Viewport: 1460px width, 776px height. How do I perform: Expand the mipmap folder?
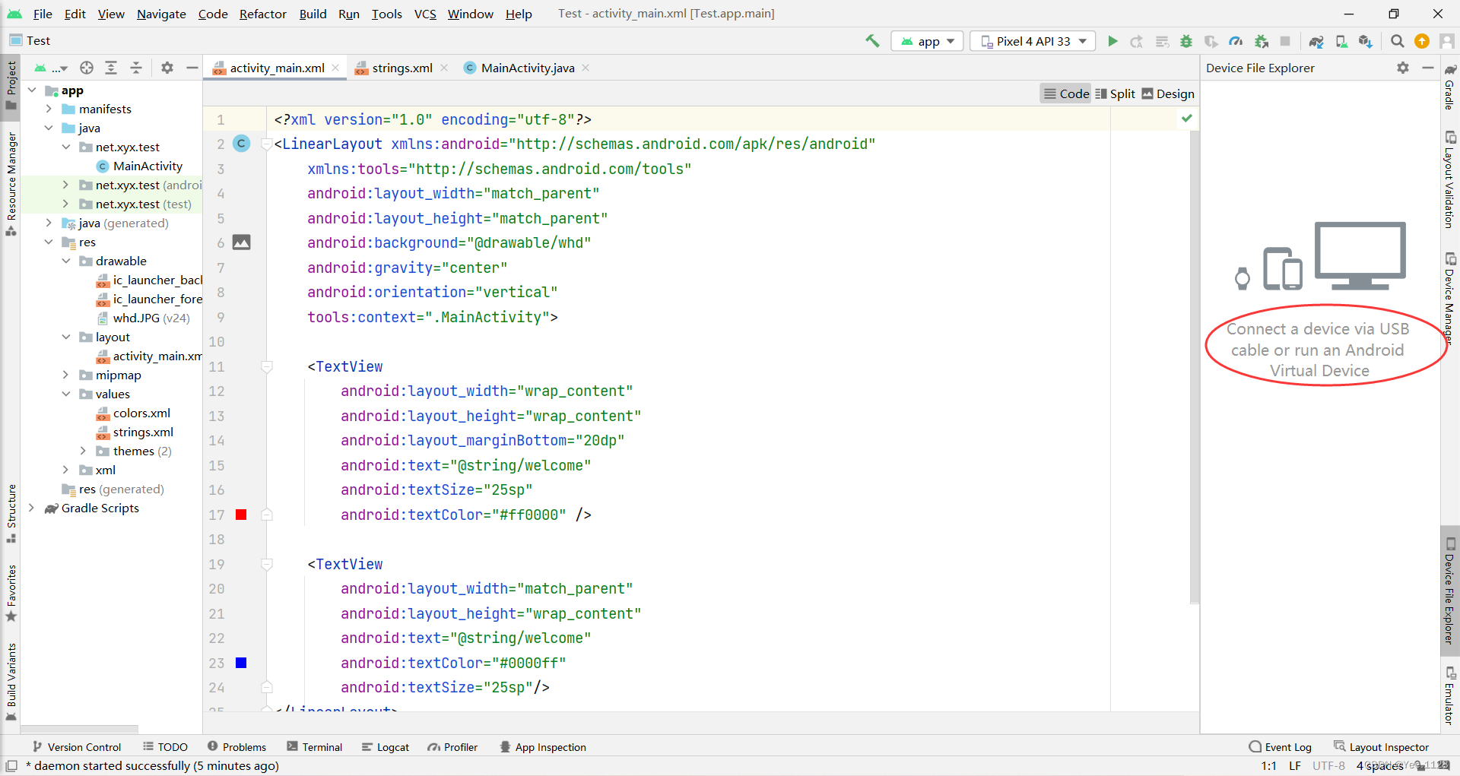click(66, 375)
